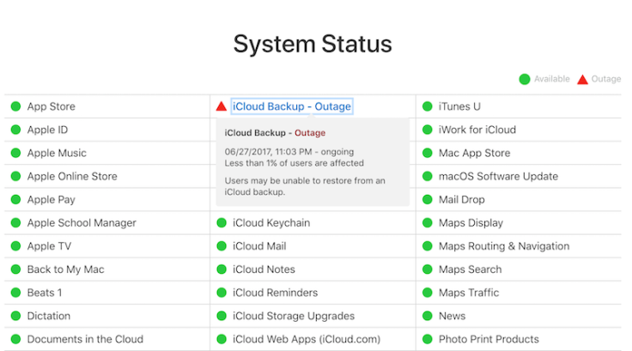Click the Beats 1 label
The image size is (632, 351).
pyautogui.click(x=45, y=293)
